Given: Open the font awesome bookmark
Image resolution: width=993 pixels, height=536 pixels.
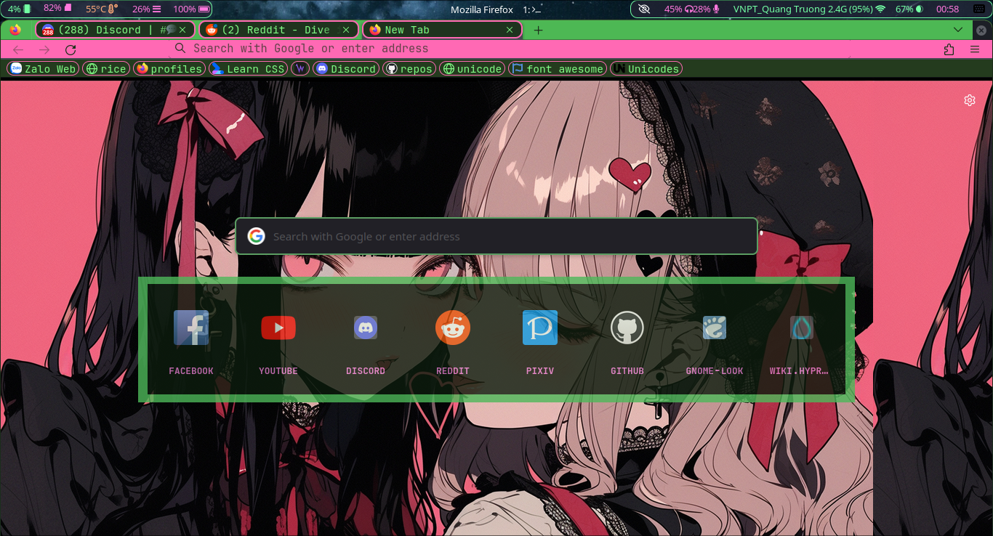Looking at the screenshot, I should [557, 69].
